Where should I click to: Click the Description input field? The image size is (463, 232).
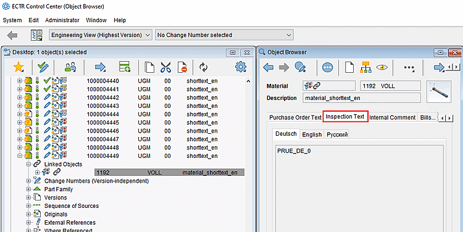[362, 98]
